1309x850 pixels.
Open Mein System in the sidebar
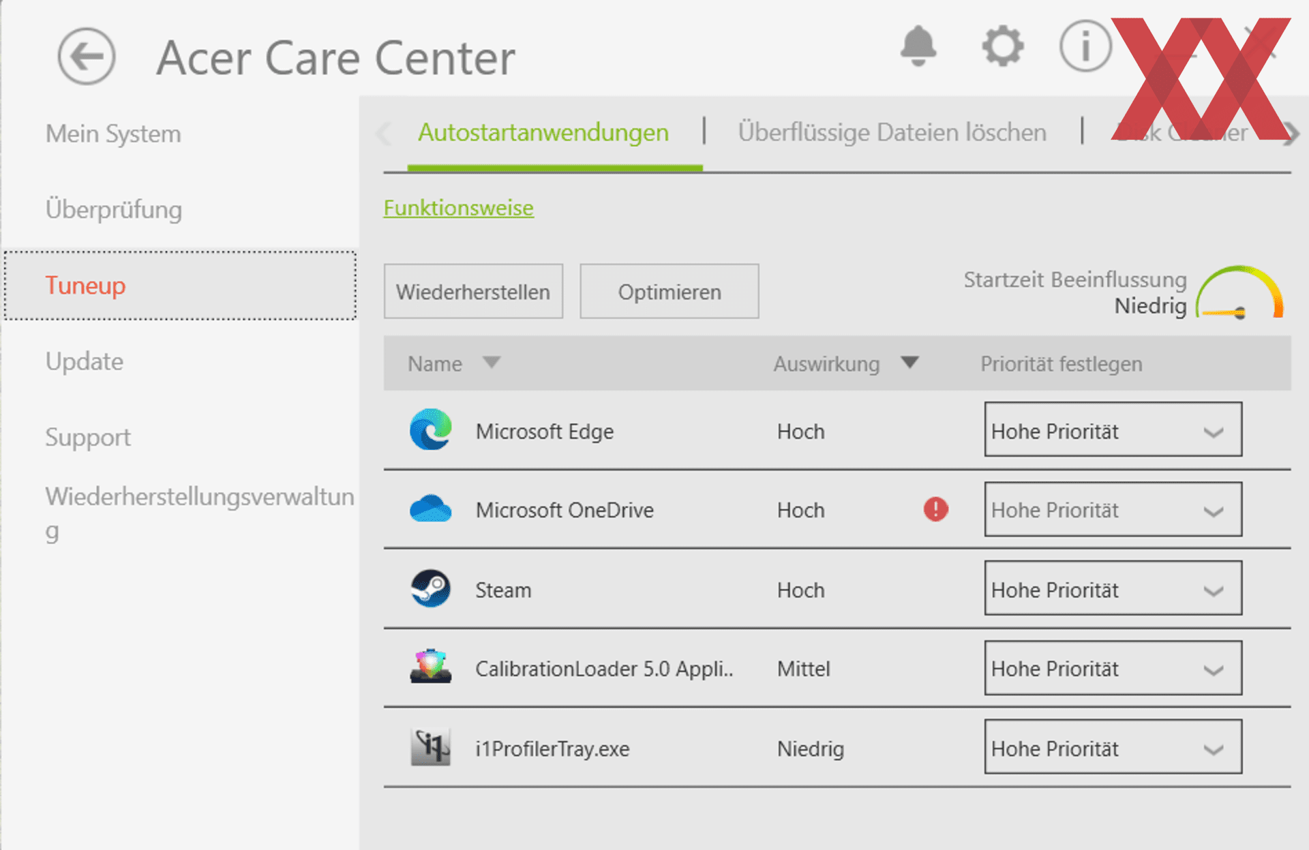113,134
